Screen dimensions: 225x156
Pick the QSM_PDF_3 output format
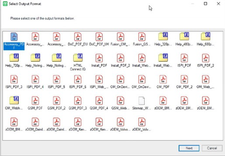(78, 103)
